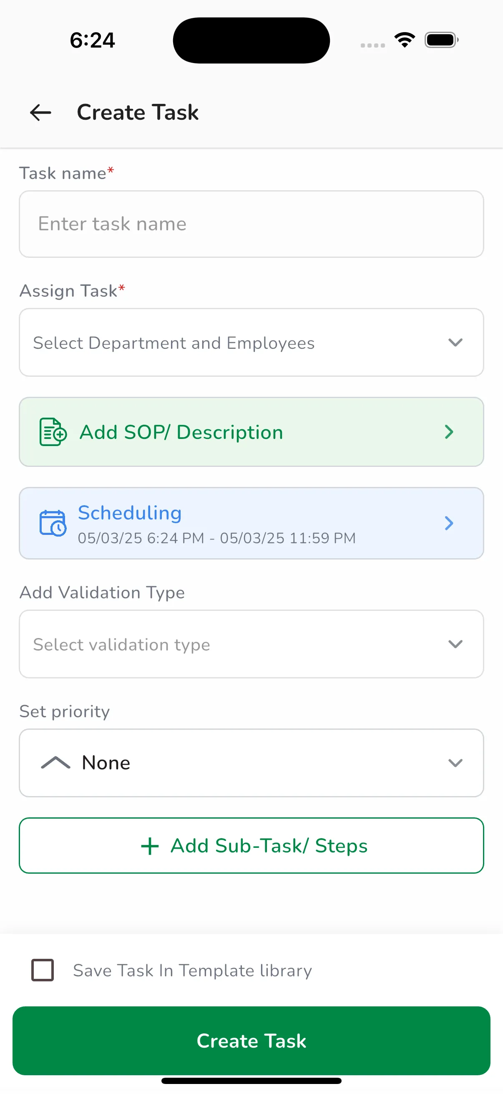Image resolution: width=503 pixels, height=1094 pixels.
Task: Open the Set priority dropdown arrow
Action: [x=455, y=763]
